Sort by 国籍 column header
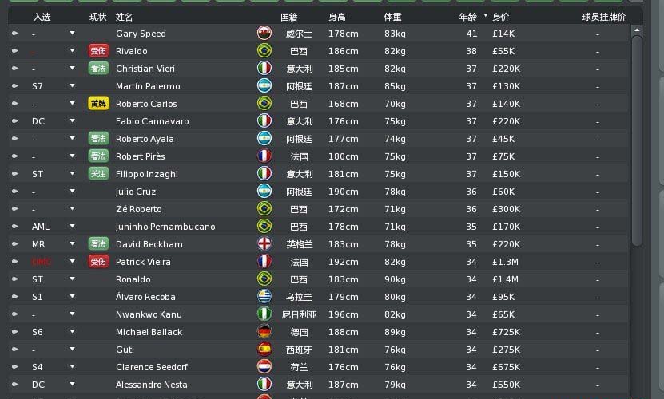The image size is (664, 399). pos(288,17)
